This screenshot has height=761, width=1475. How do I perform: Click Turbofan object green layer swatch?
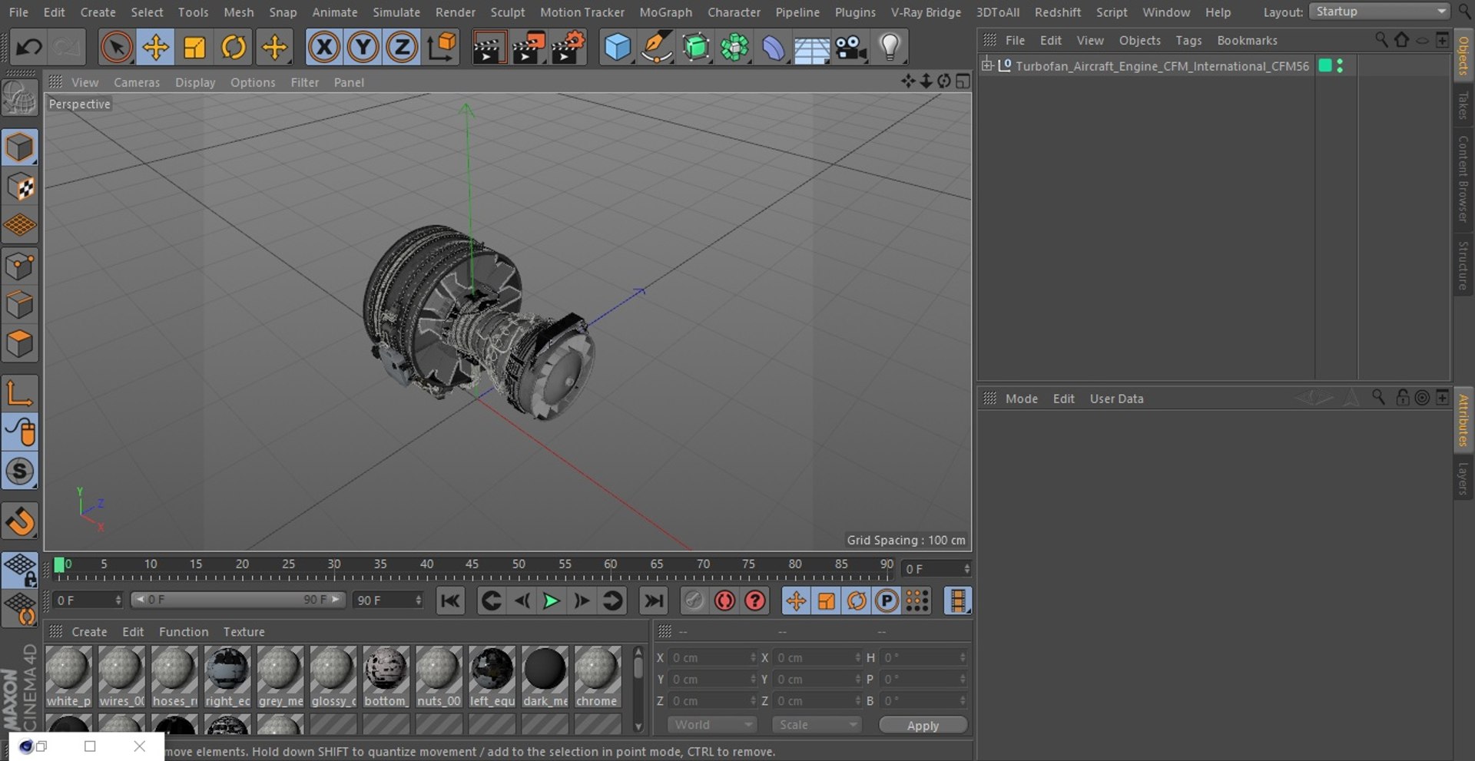click(1325, 66)
